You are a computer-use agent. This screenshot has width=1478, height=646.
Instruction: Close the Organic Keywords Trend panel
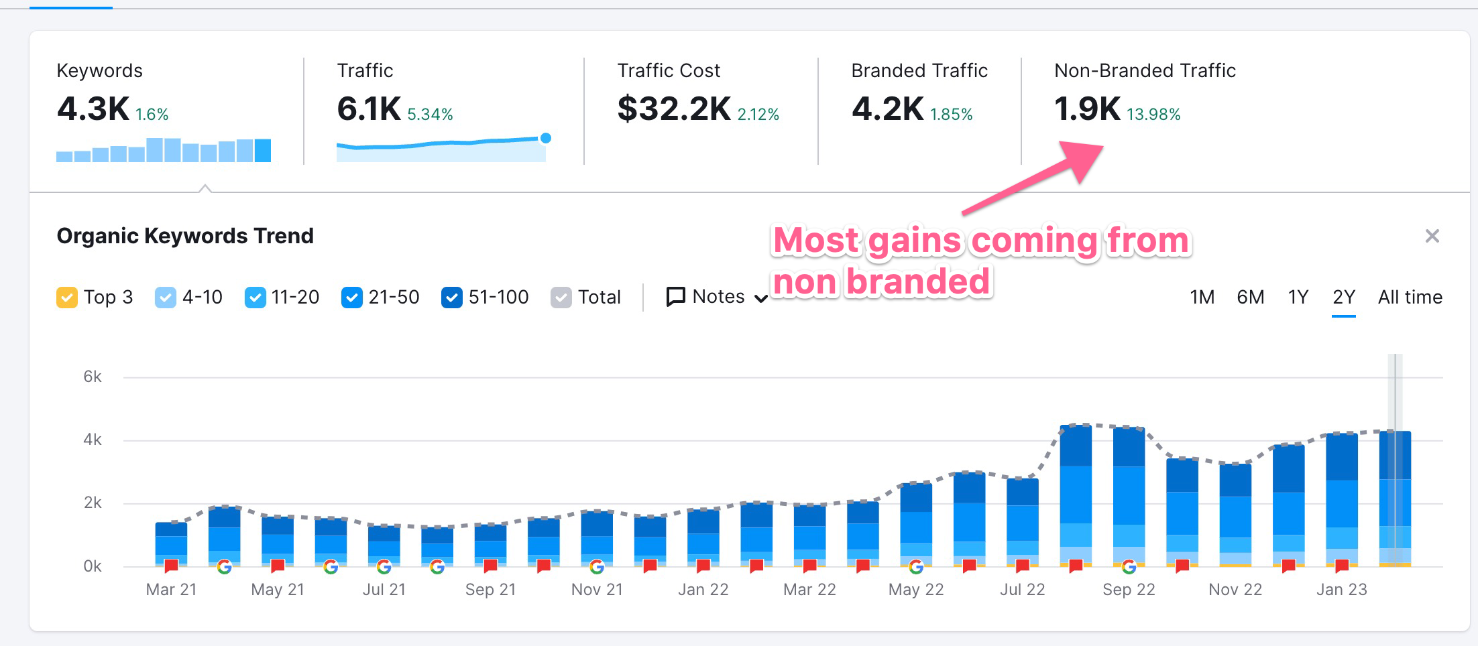coord(1432,236)
